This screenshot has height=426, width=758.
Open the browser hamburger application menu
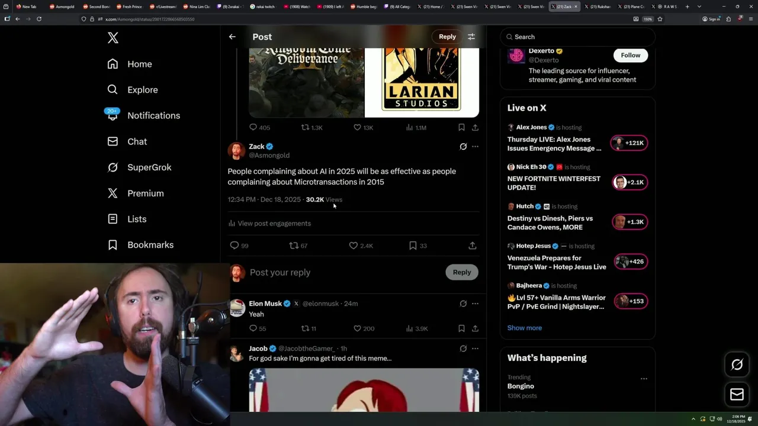tap(751, 19)
